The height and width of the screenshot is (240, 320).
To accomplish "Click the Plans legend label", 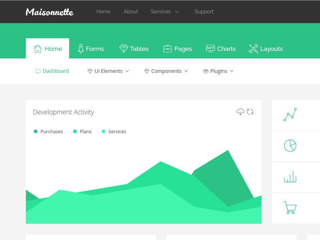I will pyautogui.click(x=86, y=132).
